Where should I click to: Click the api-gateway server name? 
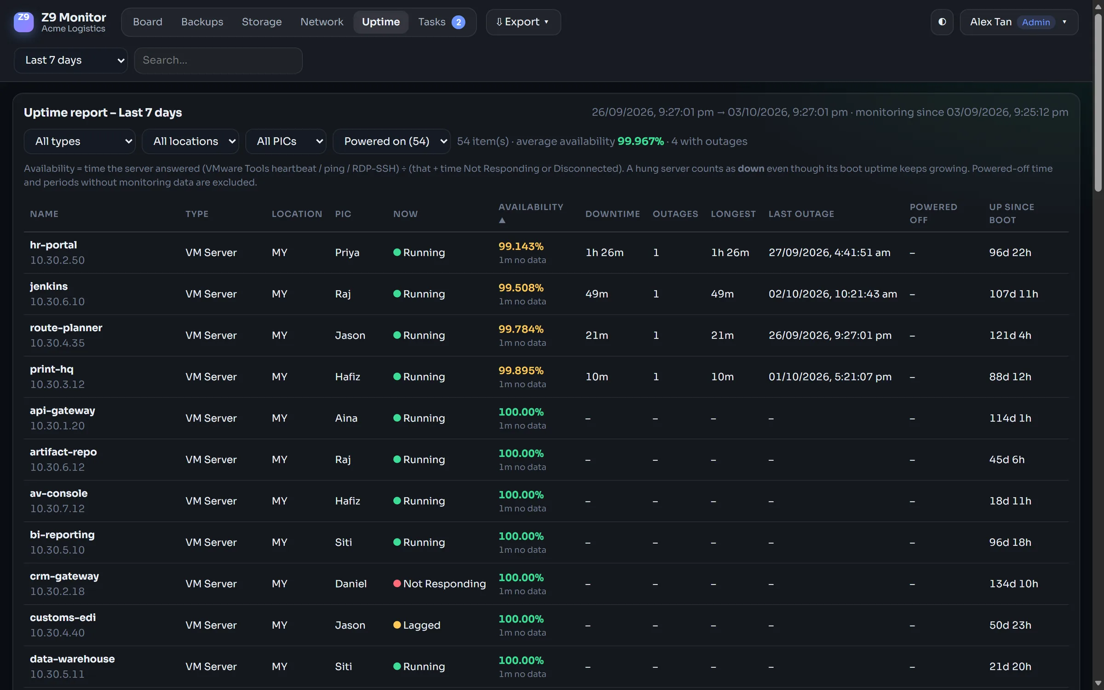pyautogui.click(x=63, y=411)
